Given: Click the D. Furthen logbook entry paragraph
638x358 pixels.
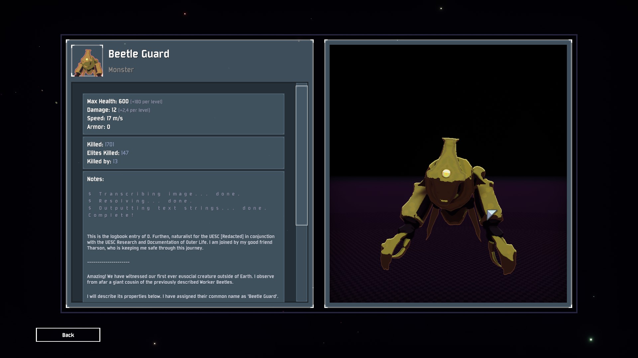Looking at the screenshot, I should coord(180,242).
